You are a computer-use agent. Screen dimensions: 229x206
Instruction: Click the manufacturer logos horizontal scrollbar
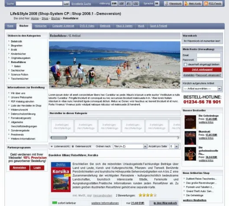(115, 137)
